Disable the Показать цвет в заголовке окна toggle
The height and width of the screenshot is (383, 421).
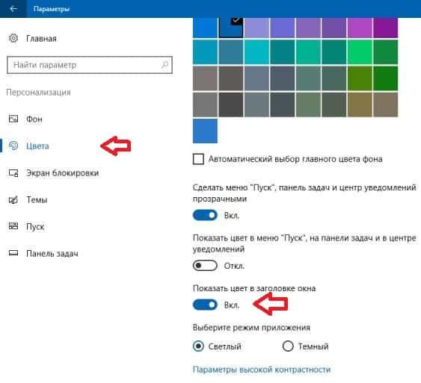tap(205, 305)
